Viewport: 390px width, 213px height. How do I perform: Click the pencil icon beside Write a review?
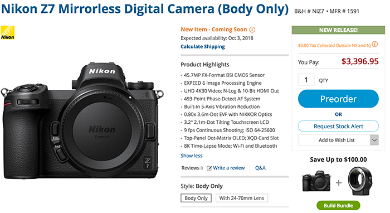click(209, 168)
